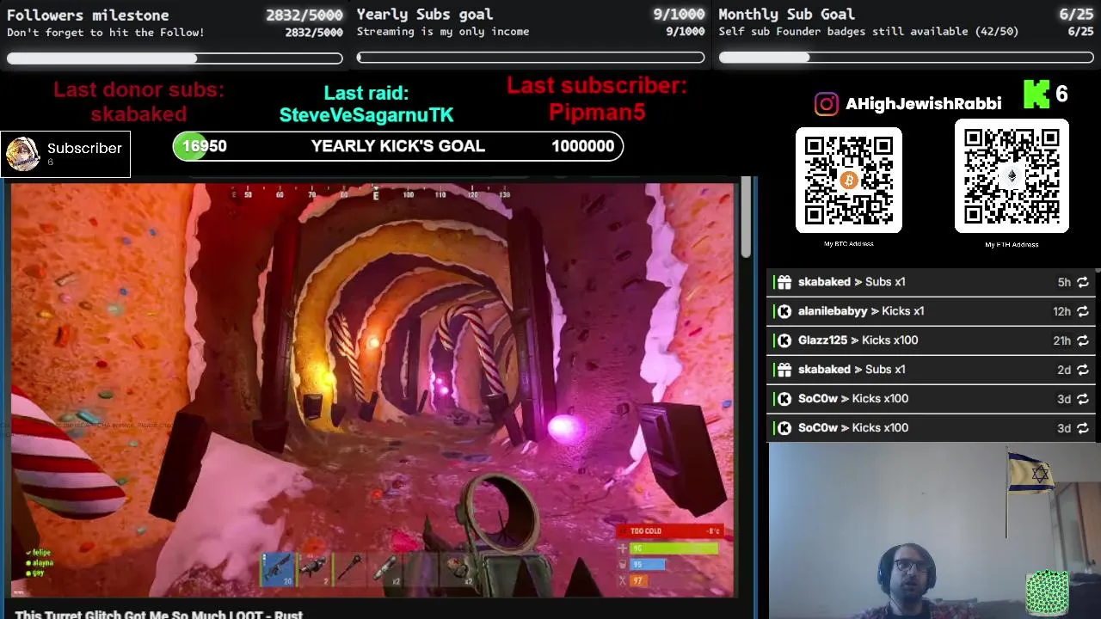Click the thirst cup icon in HUD
1101x619 pixels.
pyautogui.click(x=623, y=565)
